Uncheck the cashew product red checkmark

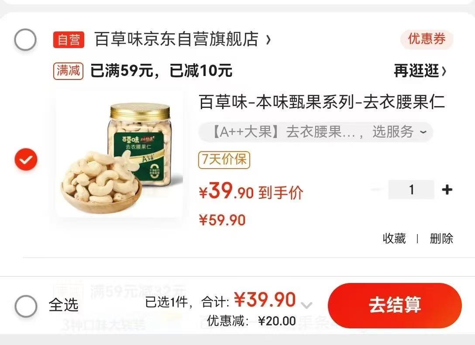26,159
